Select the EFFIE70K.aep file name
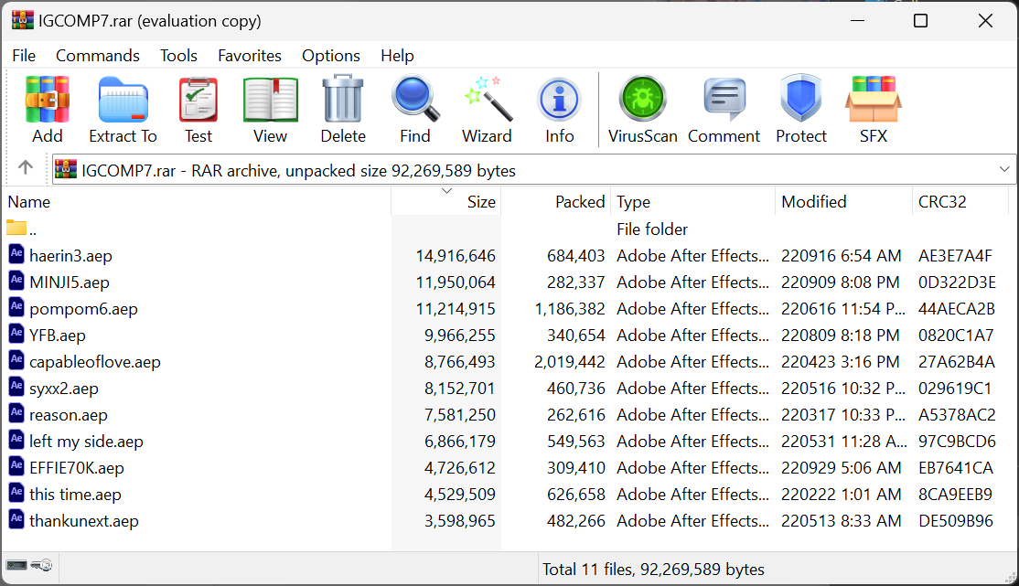 pyautogui.click(x=77, y=468)
